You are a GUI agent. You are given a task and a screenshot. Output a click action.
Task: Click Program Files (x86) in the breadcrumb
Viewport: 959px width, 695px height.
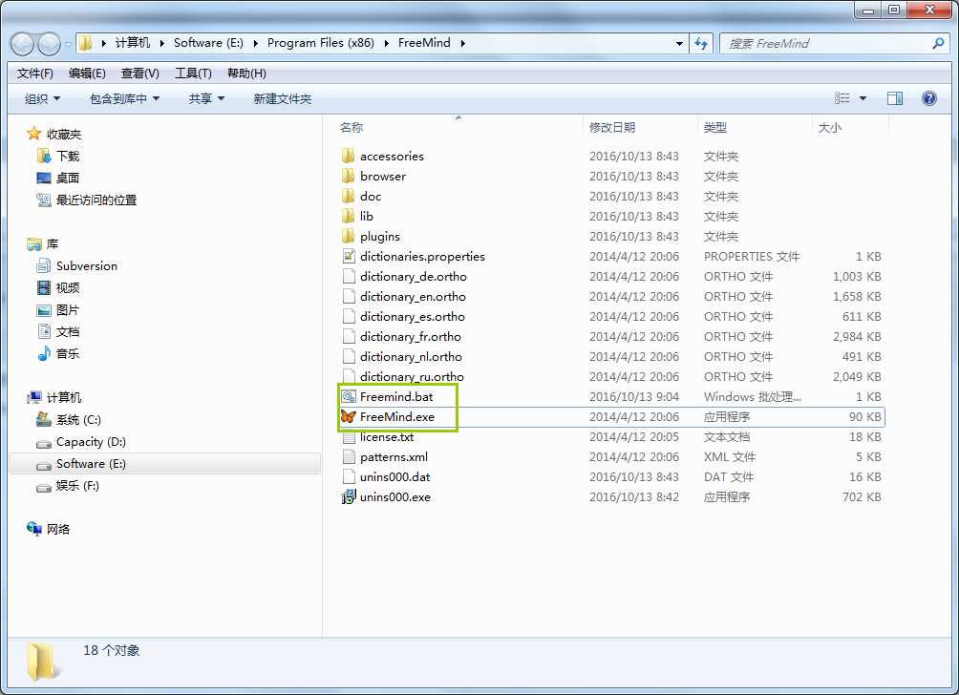point(321,43)
